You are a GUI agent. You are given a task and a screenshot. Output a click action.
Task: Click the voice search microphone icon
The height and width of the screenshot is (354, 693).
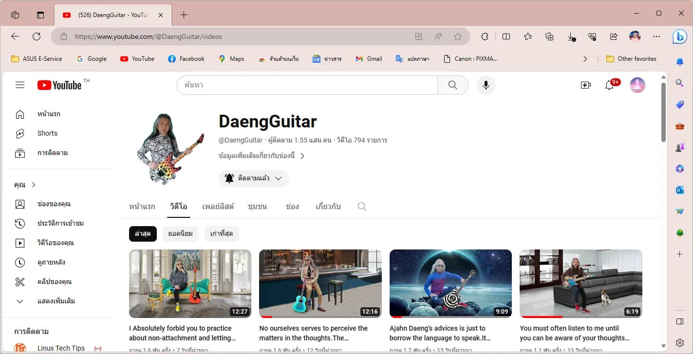(x=486, y=85)
